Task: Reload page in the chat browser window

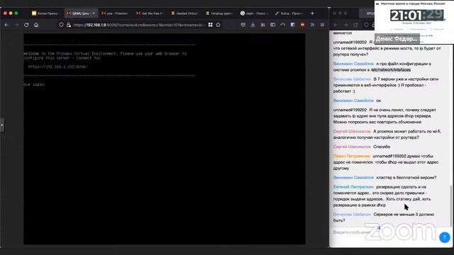Action: point(355,25)
